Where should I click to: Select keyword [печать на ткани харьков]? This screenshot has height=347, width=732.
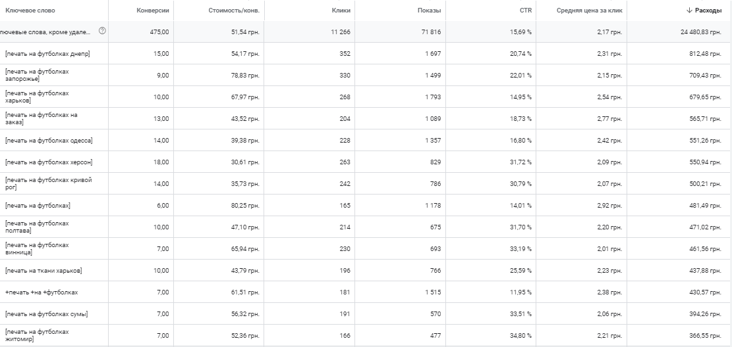[x=44, y=271]
